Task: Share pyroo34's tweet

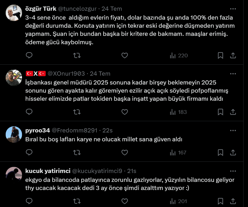Action: [x=233, y=152]
